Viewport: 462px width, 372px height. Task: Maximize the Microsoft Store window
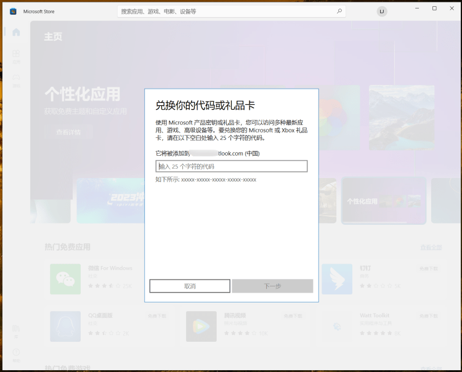[434, 8]
